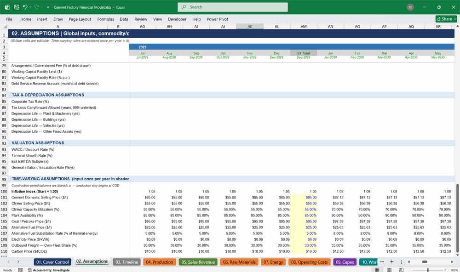Open the Undo history dropdown arrow
This screenshot has width=460, height=272.
click(x=30, y=7)
